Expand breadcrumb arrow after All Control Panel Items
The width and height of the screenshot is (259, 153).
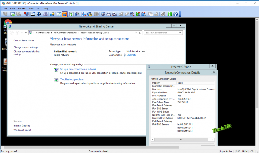coord(79,33)
